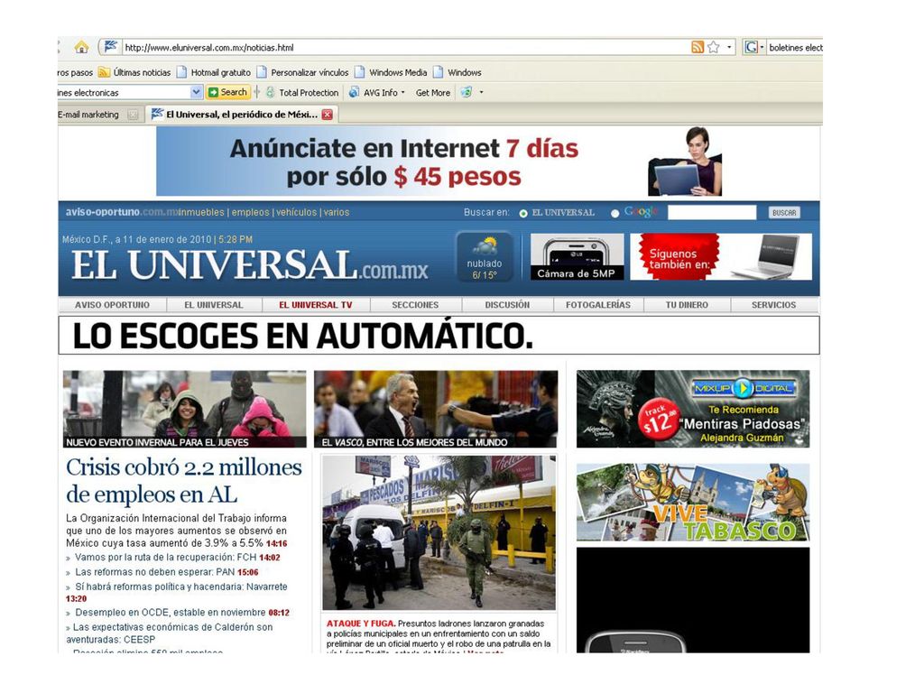The image size is (924, 693).
Task: Go to the browser home page icon
Action: 81,47
